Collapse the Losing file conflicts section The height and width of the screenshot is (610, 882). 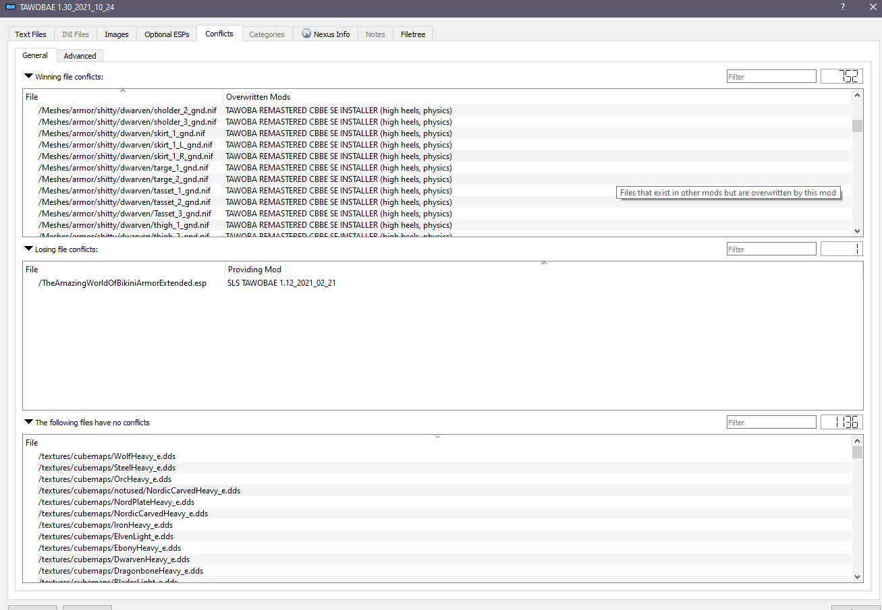(28, 249)
